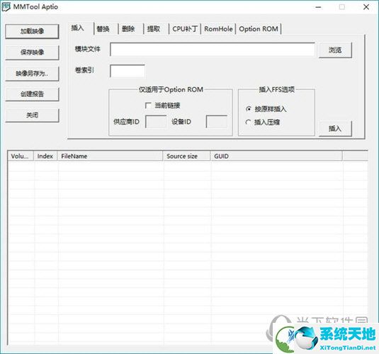Click the 插入 button at bottom right
This screenshot has width=379, height=354.
tap(335, 129)
